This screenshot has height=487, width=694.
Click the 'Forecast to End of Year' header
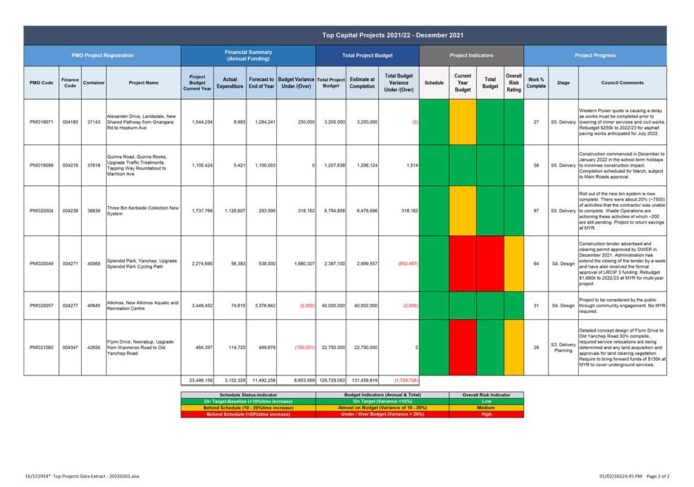click(261, 83)
